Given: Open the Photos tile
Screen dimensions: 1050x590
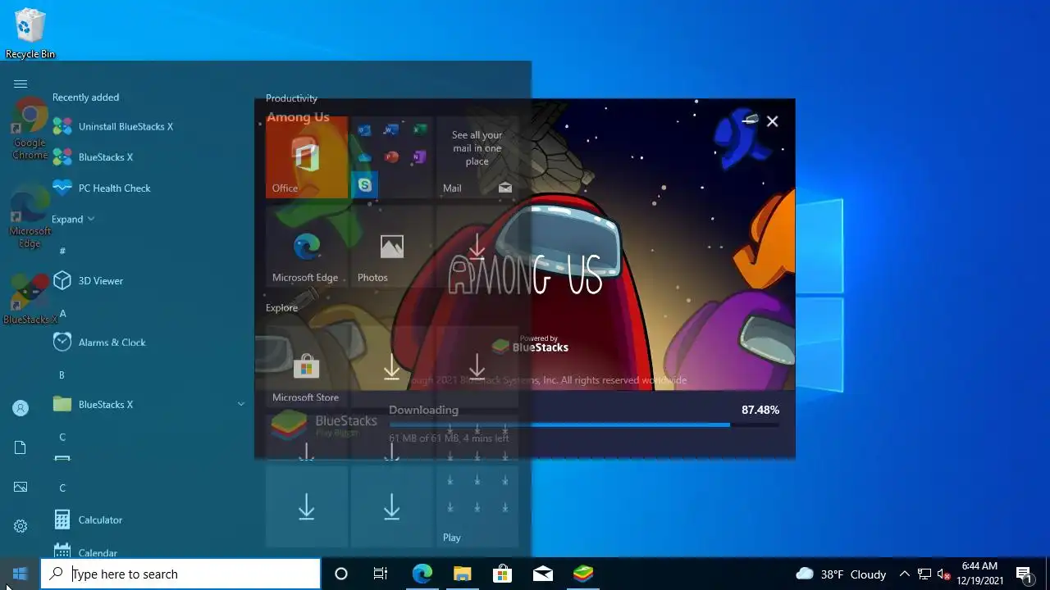Looking at the screenshot, I should tap(392, 246).
